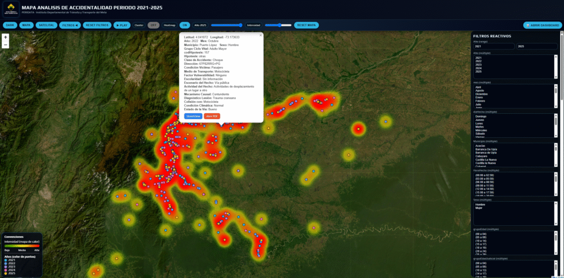Select Febrero in mes list
The width and height of the screenshot is (564, 278).
click(x=514, y=101)
